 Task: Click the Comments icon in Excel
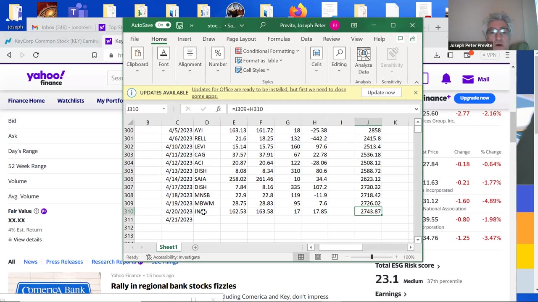pos(400,39)
